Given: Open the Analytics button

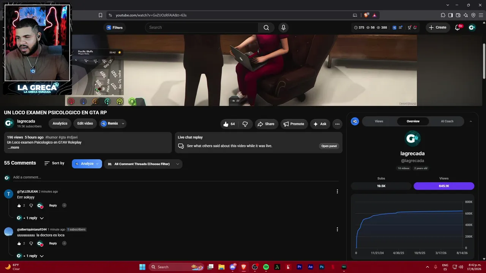Looking at the screenshot, I should pyautogui.click(x=60, y=124).
